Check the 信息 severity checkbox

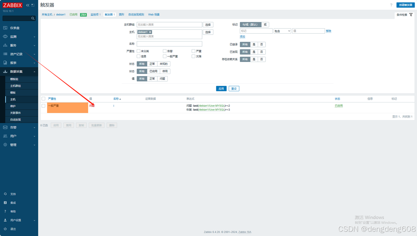138,56
